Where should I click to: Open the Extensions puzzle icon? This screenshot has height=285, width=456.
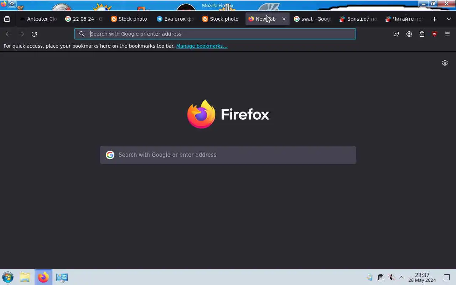pyautogui.click(x=422, y=34)
